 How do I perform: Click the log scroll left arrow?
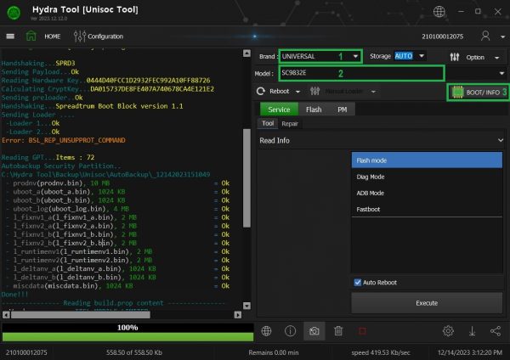click(6, 314)
